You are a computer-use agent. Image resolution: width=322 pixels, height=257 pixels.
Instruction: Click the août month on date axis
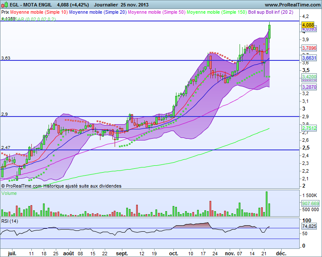point(68,254)
